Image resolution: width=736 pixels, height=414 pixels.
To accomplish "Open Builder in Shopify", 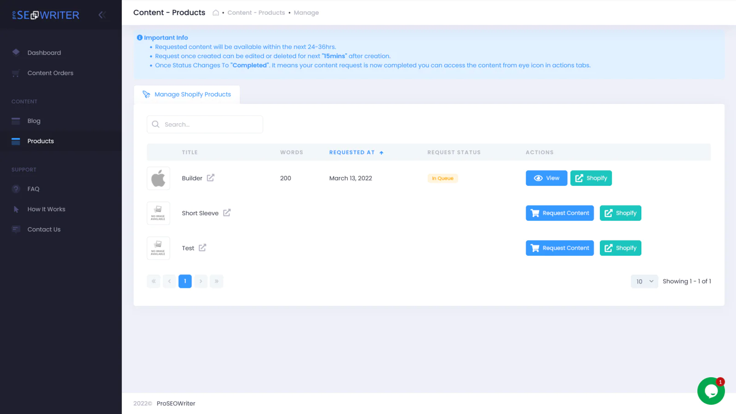I will (x=591, y=178).
